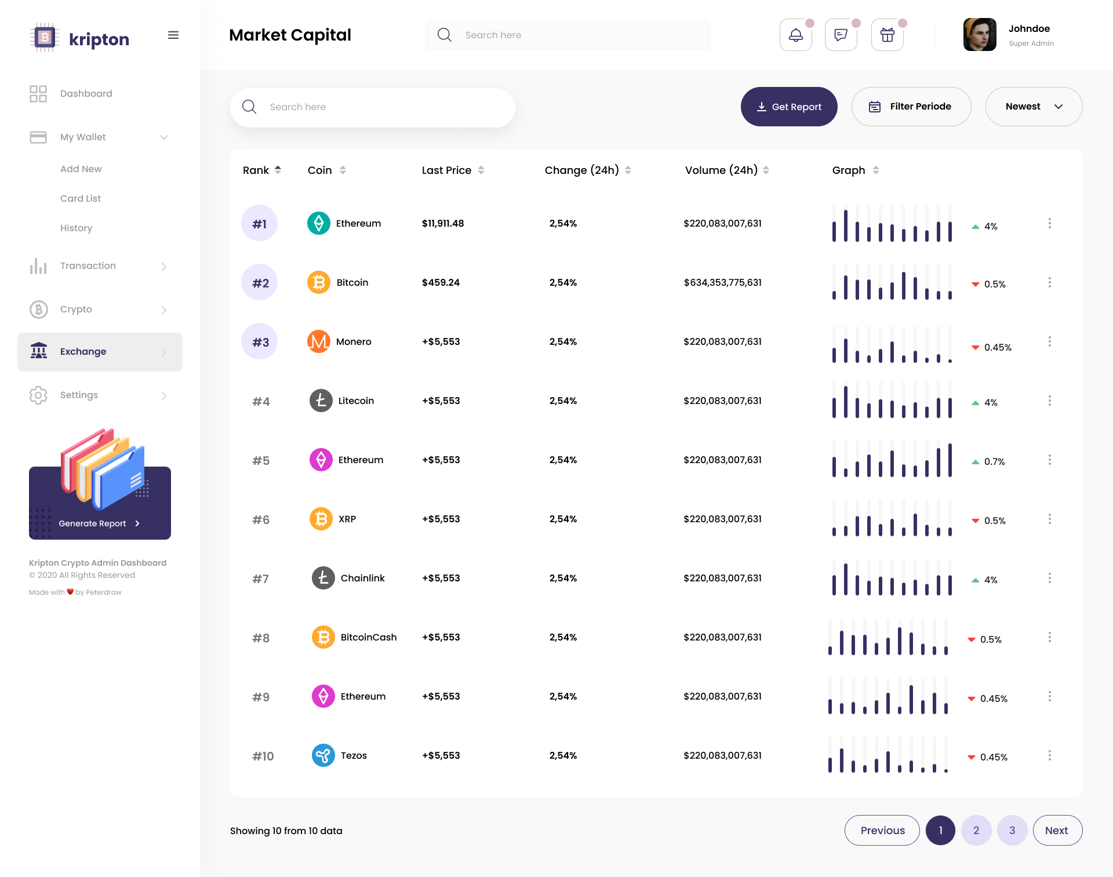Focus the top header Search here field
1113x877 pixels.
click(x=568, y=35)
